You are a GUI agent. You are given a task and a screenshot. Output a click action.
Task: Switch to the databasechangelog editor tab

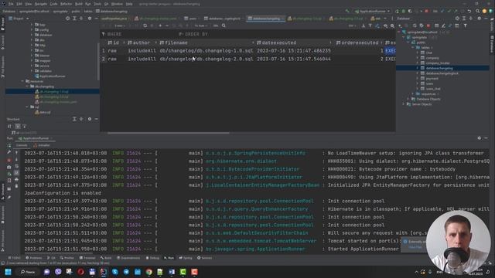click(266, 19)
